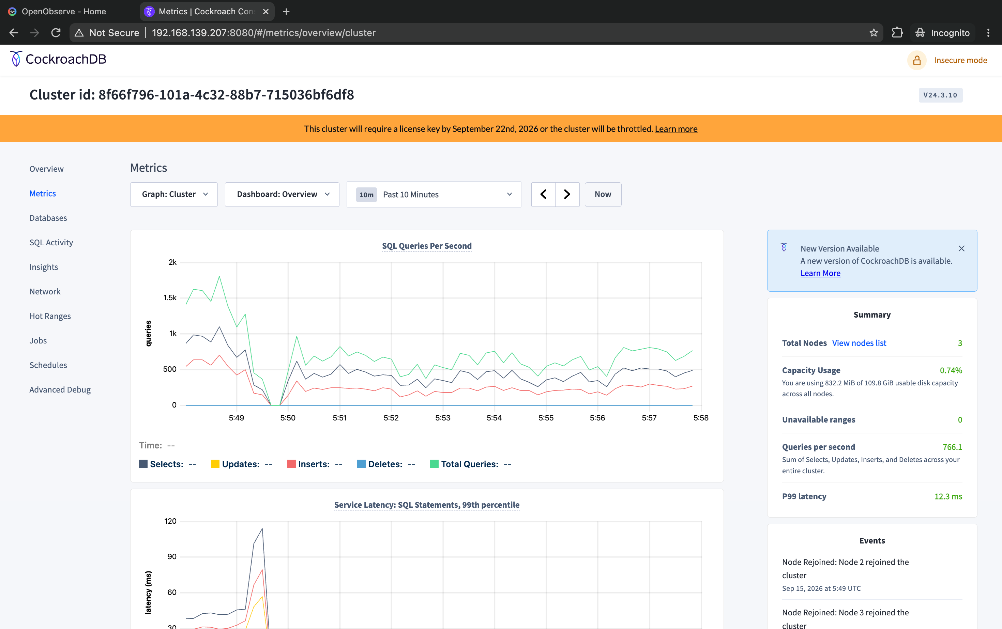Open Databases from the sidebar

coord(48,218)
